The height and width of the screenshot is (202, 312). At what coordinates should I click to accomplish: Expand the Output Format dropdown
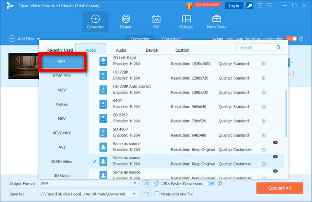pos(135,183)
